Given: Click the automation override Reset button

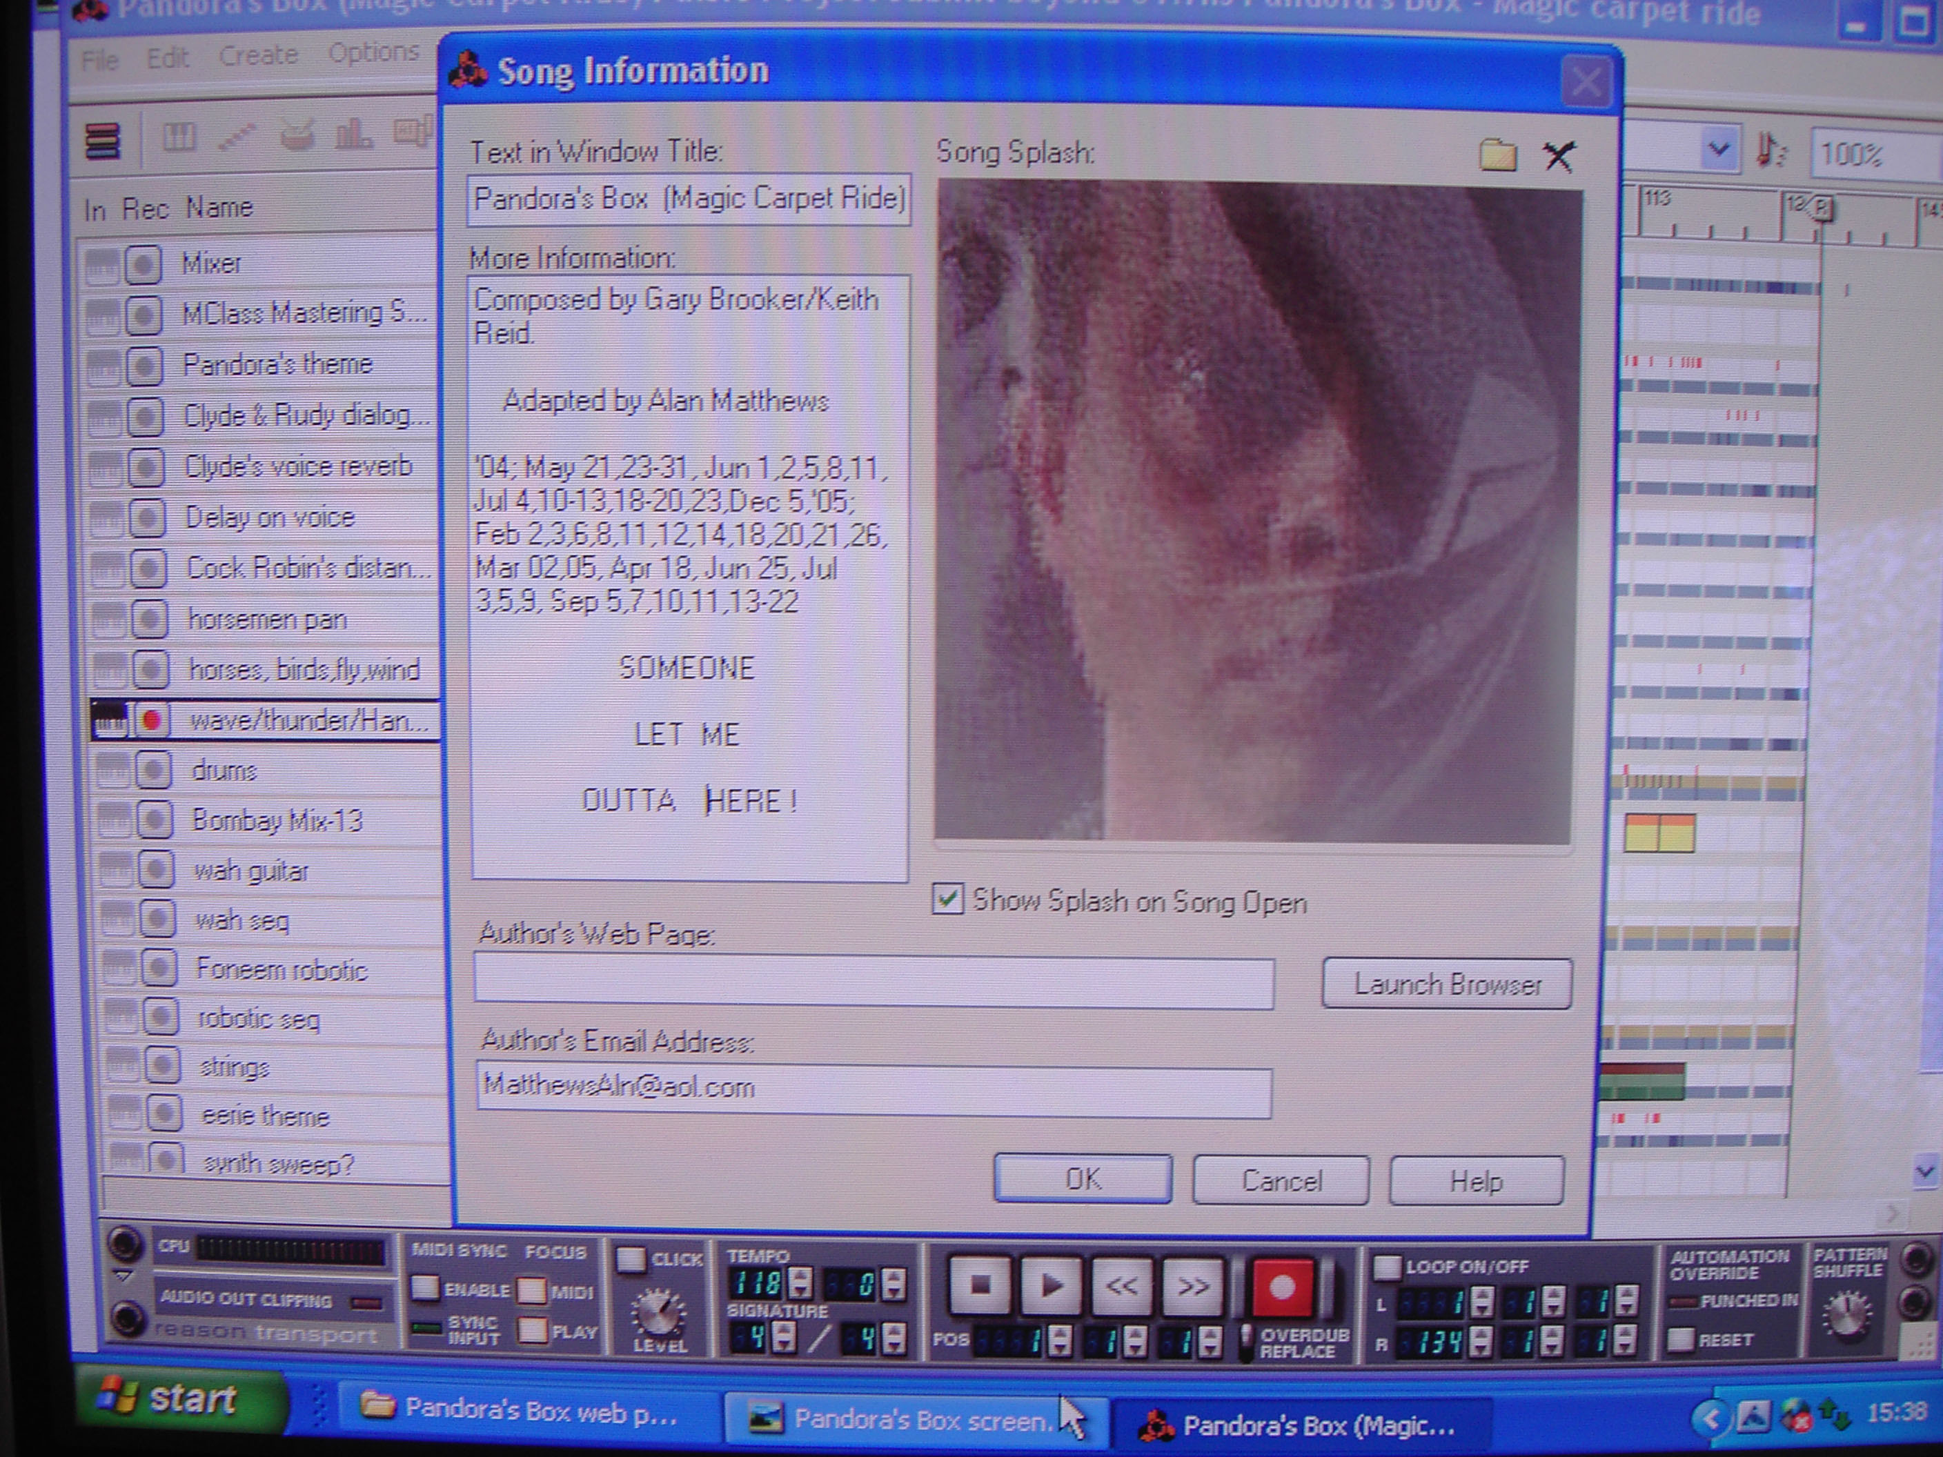Looking at the screenshot, I should tap(1680, 1339).
